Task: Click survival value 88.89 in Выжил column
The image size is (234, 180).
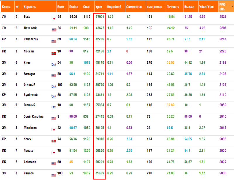Action: 188,116
